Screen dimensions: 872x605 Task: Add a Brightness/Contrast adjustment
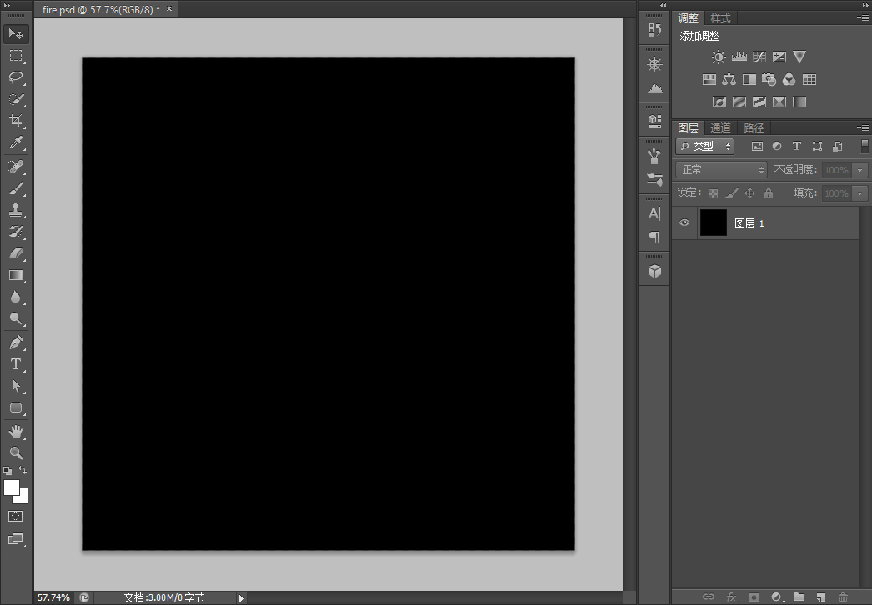pyautogui.click(x=719, y=57)
